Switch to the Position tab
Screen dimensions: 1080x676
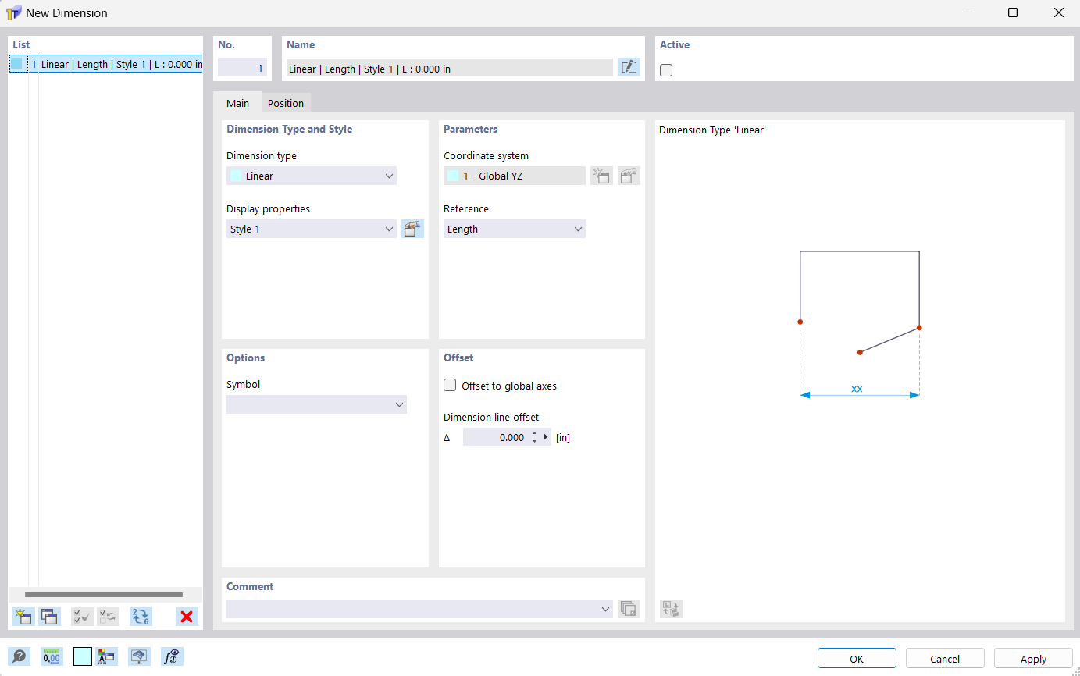286,103
